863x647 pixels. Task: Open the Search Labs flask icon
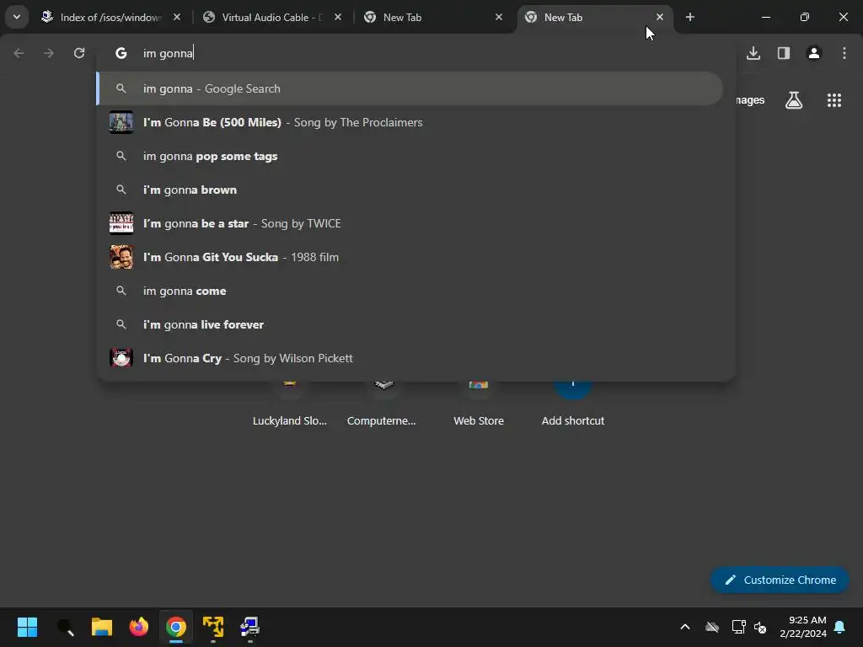794,100
